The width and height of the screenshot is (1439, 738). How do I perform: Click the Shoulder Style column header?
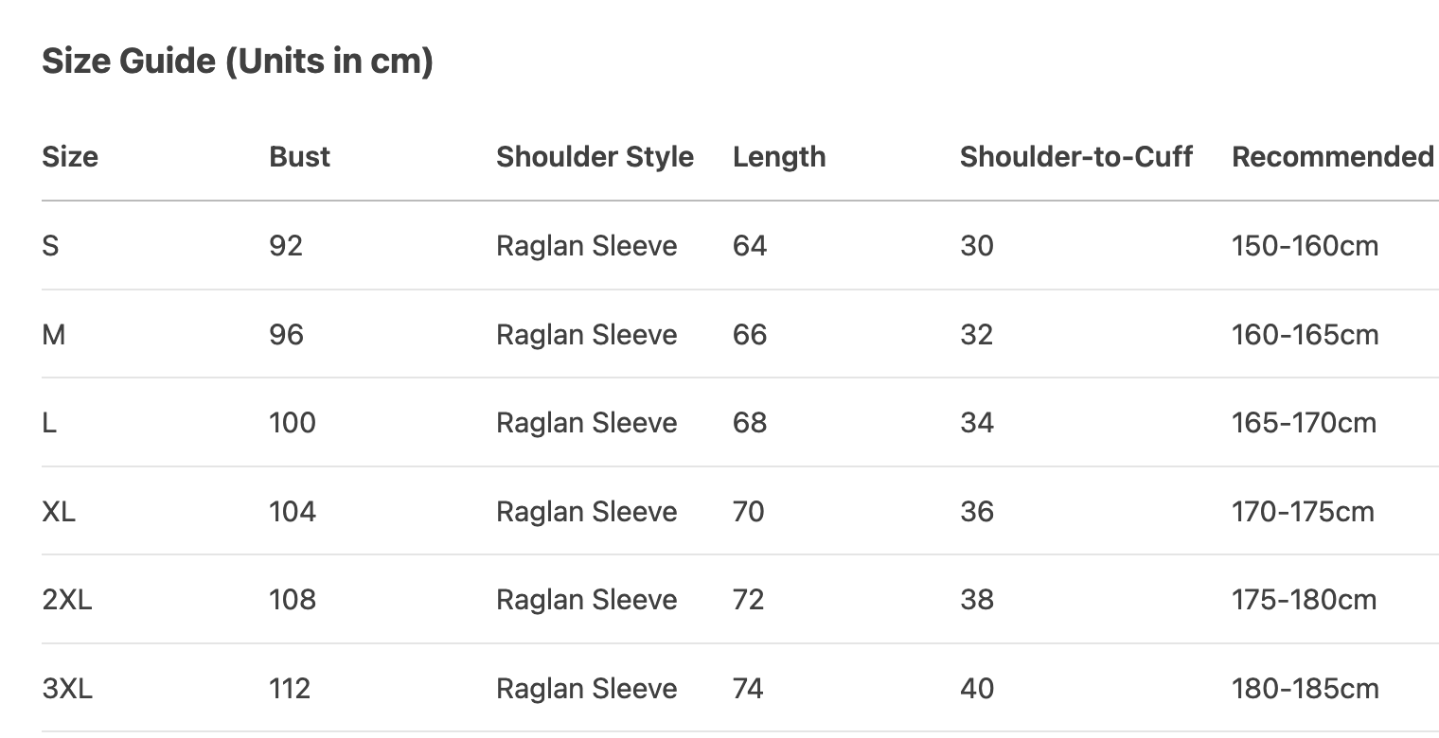click(595, 156)
